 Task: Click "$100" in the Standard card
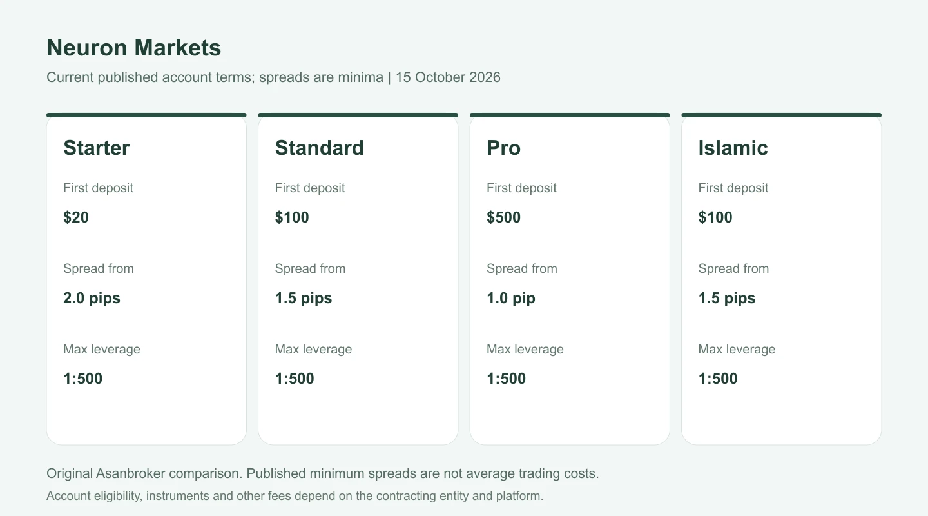(x=292, y=217)
